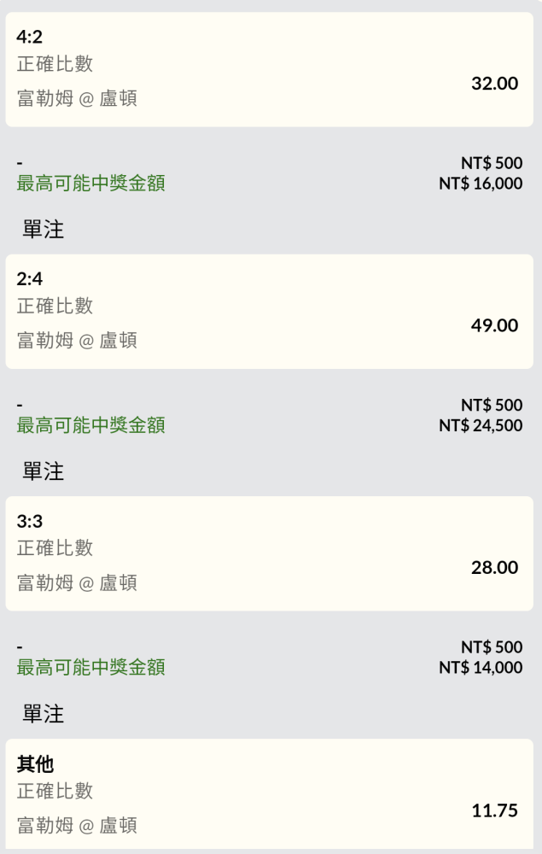
Task: Click 富勒姆 @ 盧頓 match text in 4:2 card
Action: click(77, 98)
